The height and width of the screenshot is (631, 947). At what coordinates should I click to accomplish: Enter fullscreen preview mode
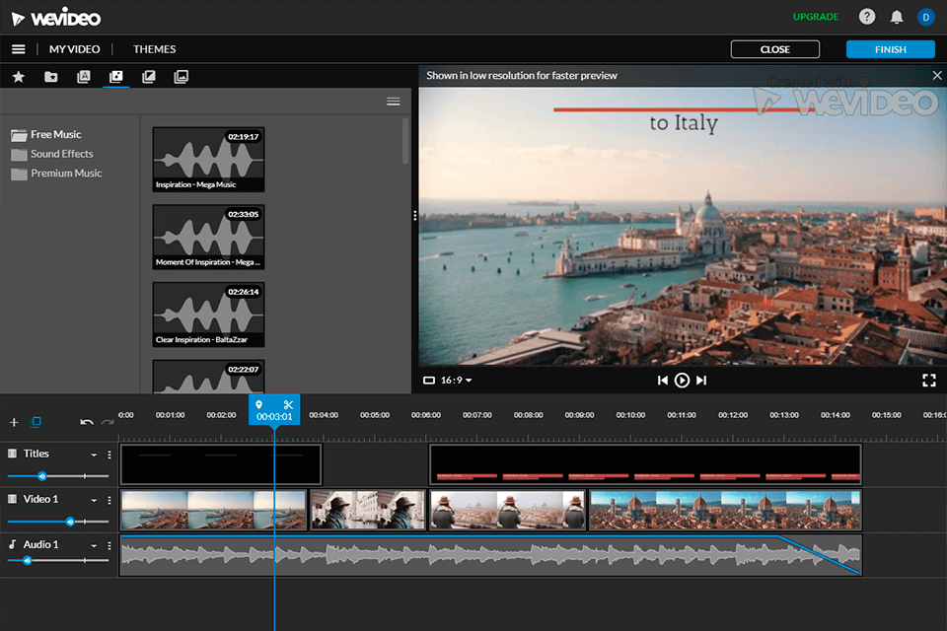(x=929, y=380)
